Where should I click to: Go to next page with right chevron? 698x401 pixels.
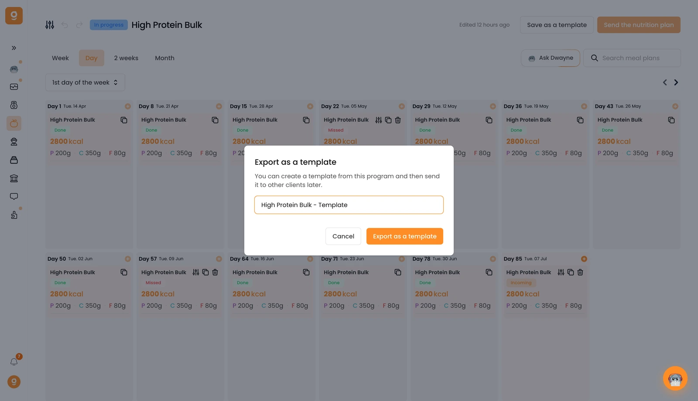(676, 82)
